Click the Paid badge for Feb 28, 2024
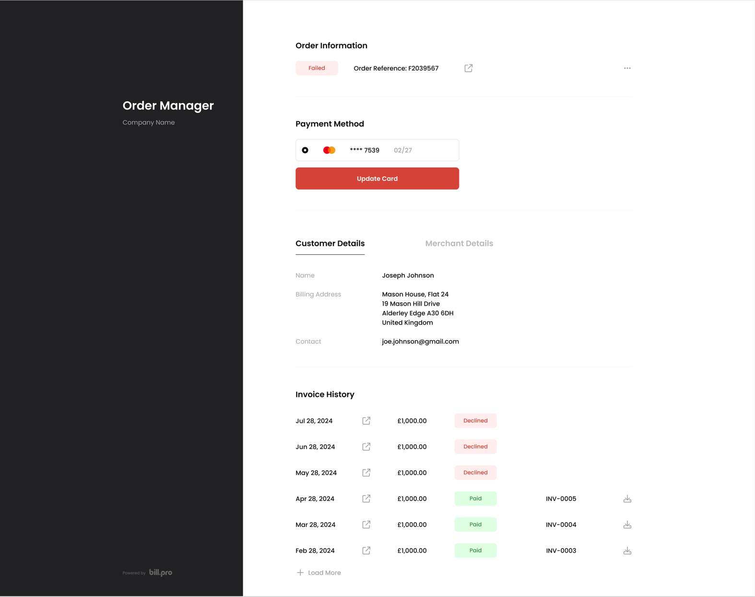This screenshot has width=755, height=597. point(475,550)
